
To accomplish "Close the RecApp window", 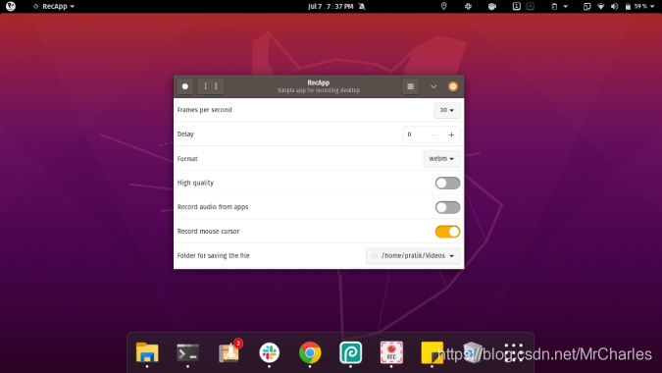I will pos(453,86).
